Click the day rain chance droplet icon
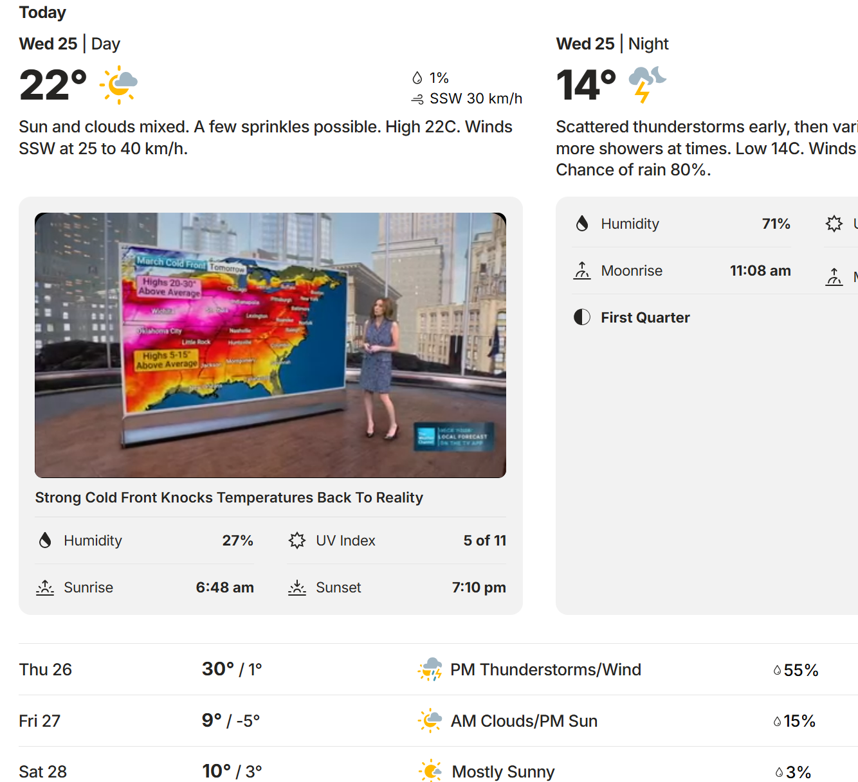Image resolution: width=858 pixels, height=782 pixels. point(417,78)
